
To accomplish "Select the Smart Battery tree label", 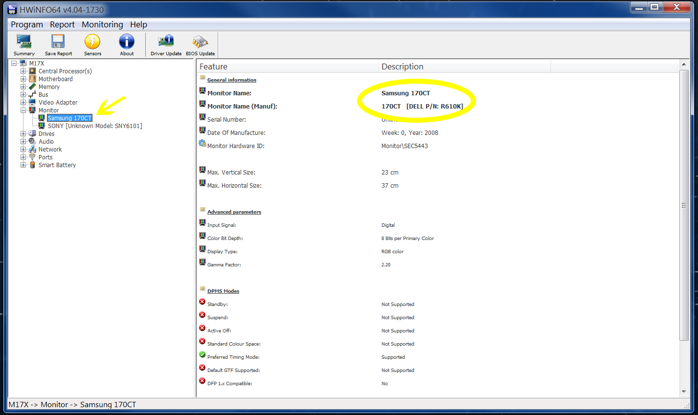I will 57,165.
